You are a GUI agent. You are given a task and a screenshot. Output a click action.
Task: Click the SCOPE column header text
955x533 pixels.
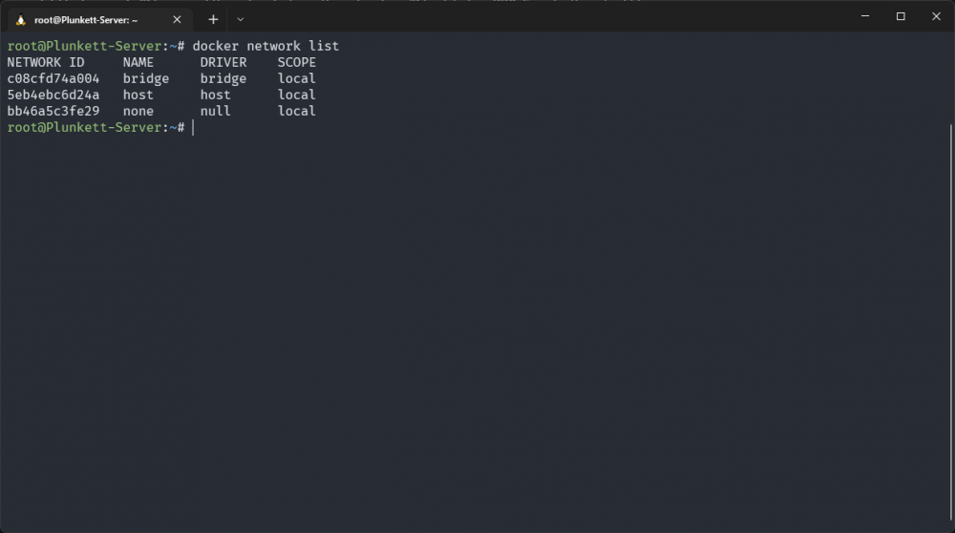[297, 63]
